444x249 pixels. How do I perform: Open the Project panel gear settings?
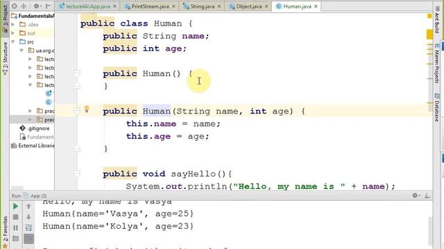pos(37,6)
